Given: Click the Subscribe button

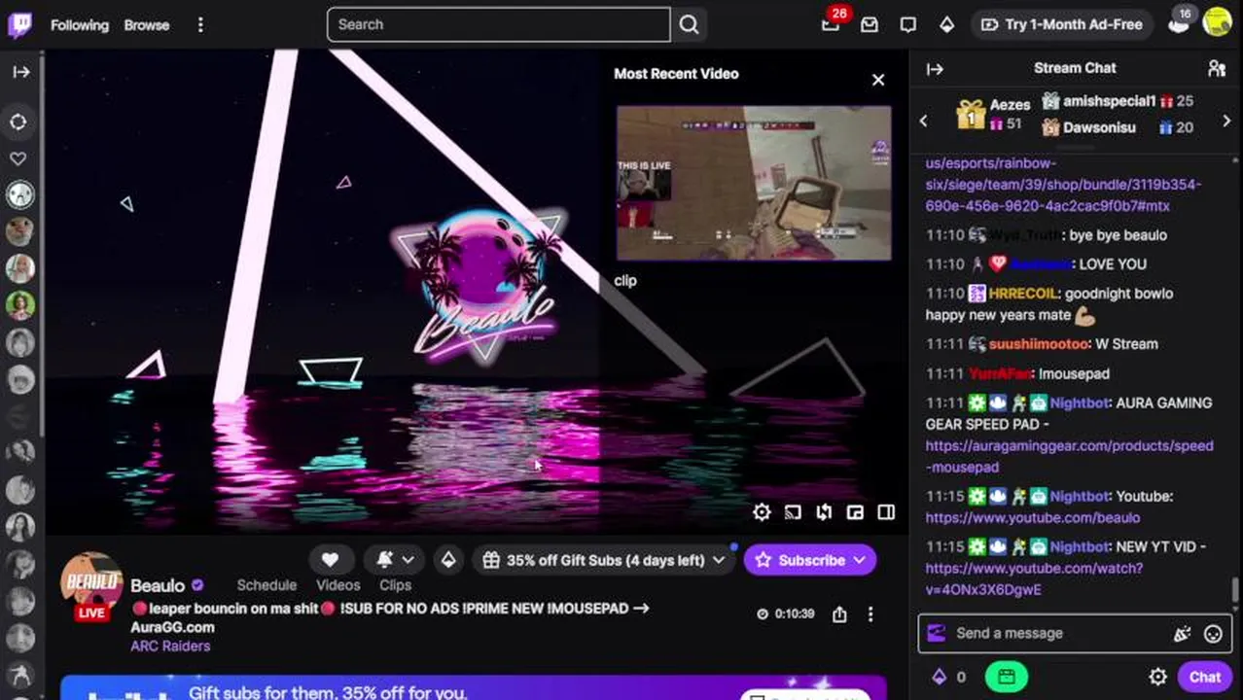Looking at the screenshot, I should (810, 560).
